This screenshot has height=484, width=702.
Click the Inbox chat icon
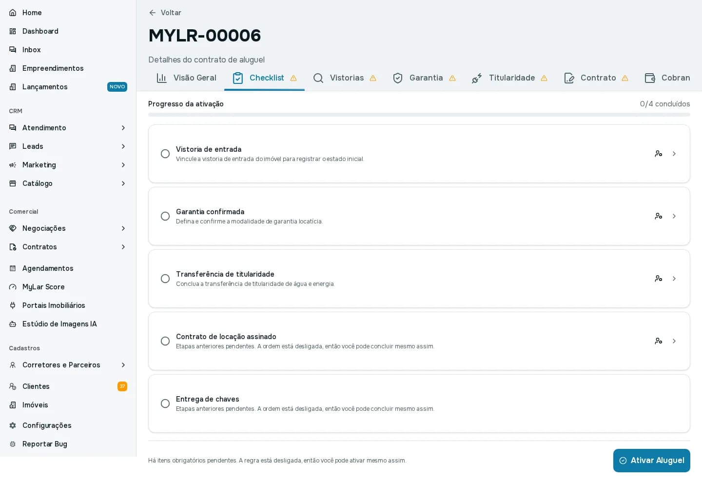coord(13,50)
